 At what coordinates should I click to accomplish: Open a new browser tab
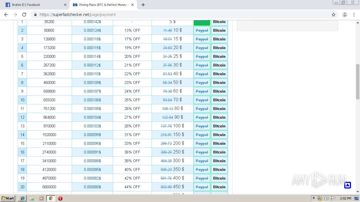tap(143, 5)
